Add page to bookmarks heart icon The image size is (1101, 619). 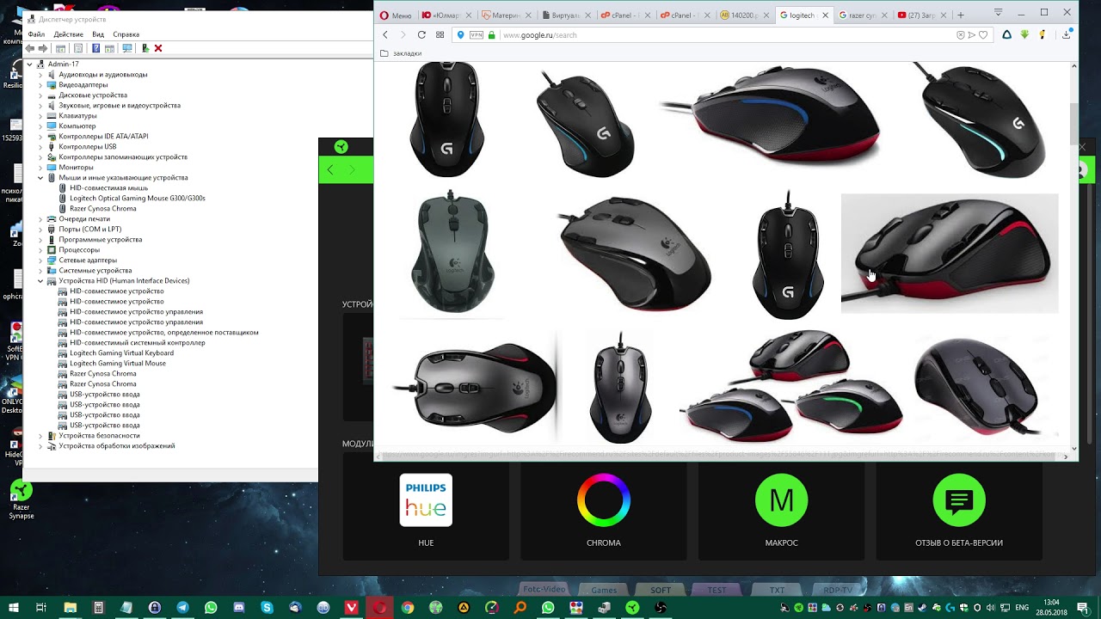pos(983,35)
